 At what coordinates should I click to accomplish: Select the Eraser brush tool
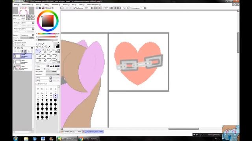55,51
